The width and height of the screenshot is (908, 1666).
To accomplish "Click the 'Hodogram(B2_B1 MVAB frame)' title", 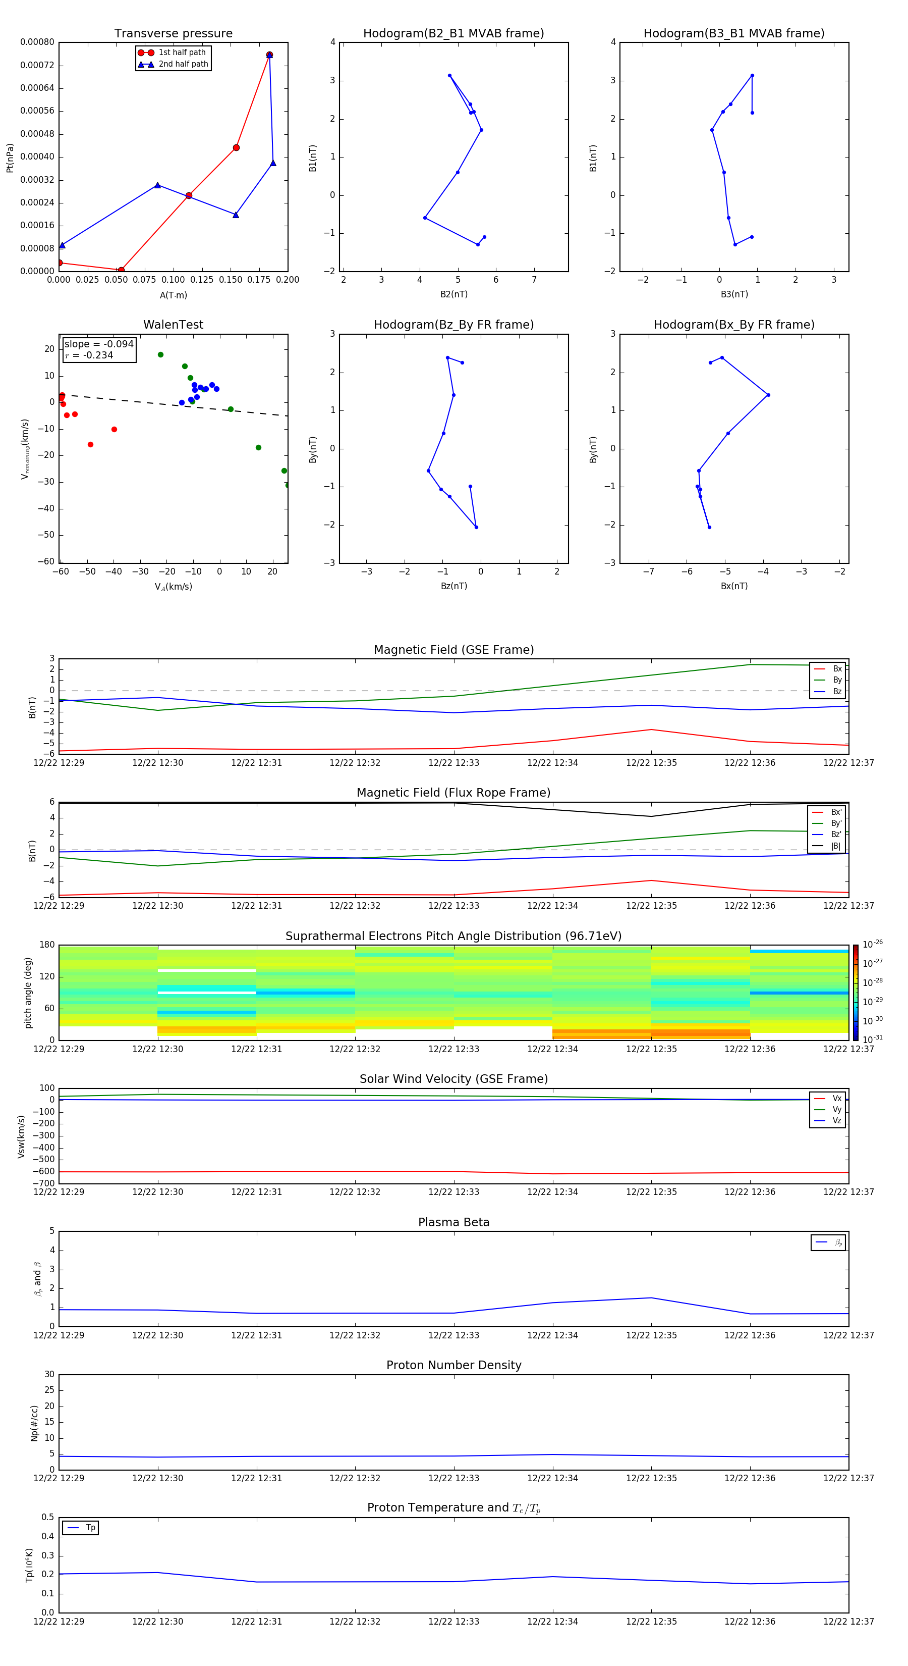I will coord(453,34).
